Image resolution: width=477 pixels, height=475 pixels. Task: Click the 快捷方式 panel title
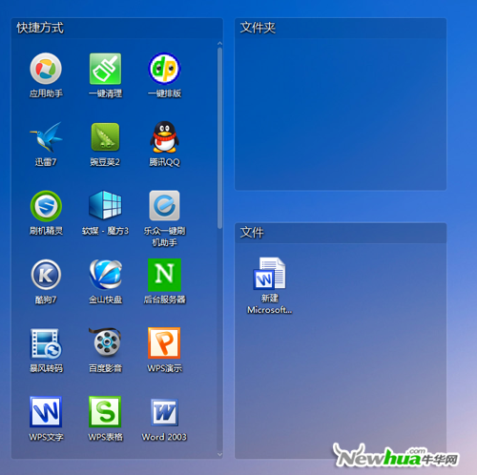40,28
